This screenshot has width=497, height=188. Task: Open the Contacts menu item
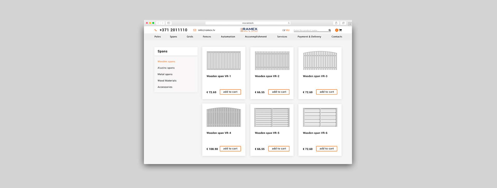337,37
